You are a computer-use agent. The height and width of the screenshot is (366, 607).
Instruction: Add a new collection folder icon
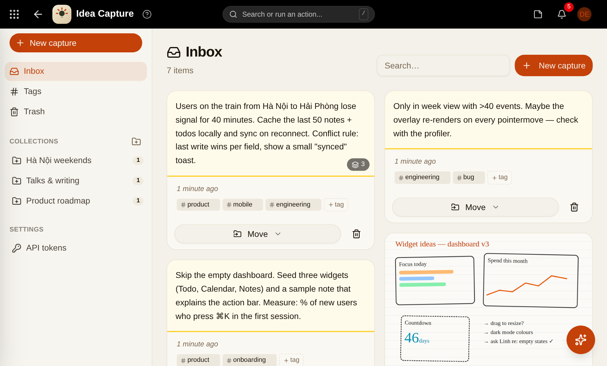[136, 141]
